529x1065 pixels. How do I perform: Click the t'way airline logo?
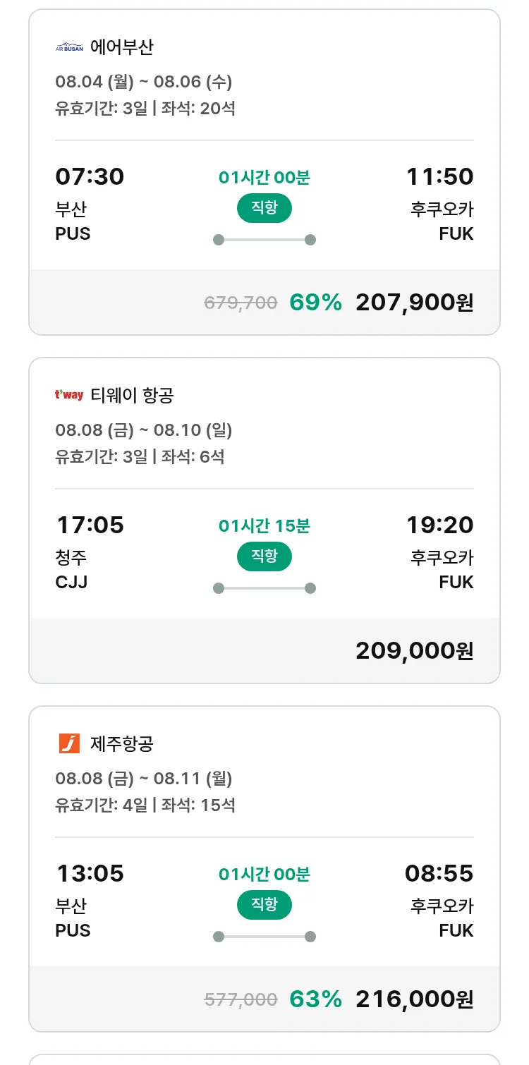pyautogui.click(x=69, y=395)
